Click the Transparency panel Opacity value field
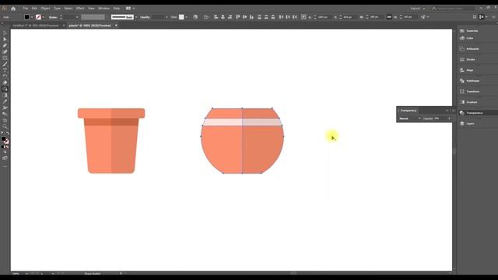This screenshot has height=280, width=498. 440,118
